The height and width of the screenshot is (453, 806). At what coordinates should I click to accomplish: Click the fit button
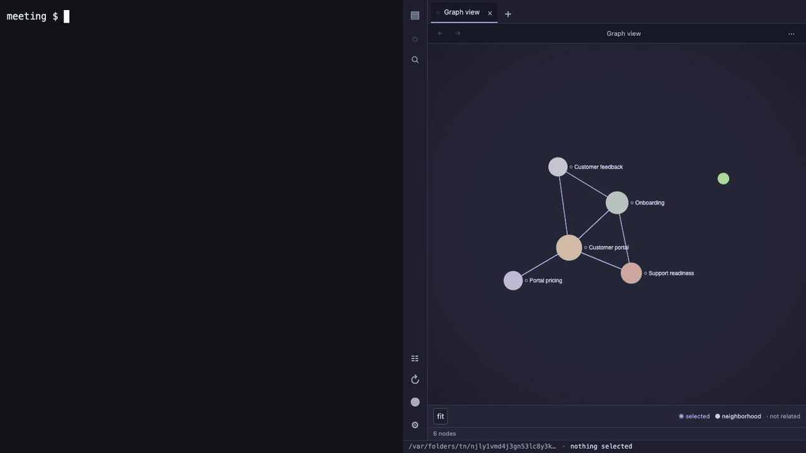click(x=441, y=417)
